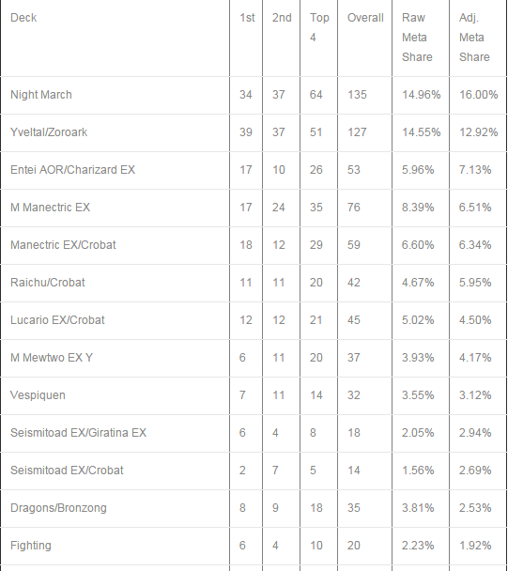This screenshot has width=508, height=571.
Task: Click the Yveltal/Zoroark deck cell
Action: [x=49, y=132]
